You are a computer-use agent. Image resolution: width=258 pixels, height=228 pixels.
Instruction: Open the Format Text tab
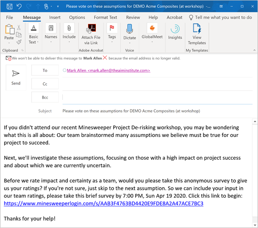coord(105,17)
